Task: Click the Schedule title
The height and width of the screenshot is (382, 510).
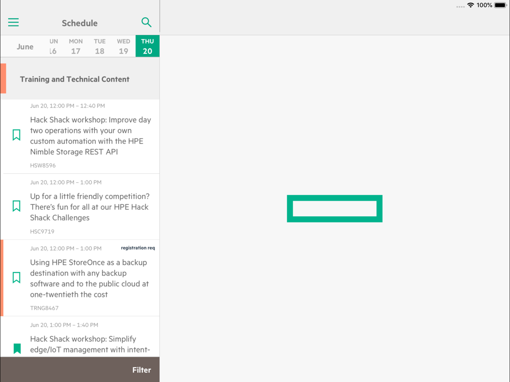Action: coord(80,23)
